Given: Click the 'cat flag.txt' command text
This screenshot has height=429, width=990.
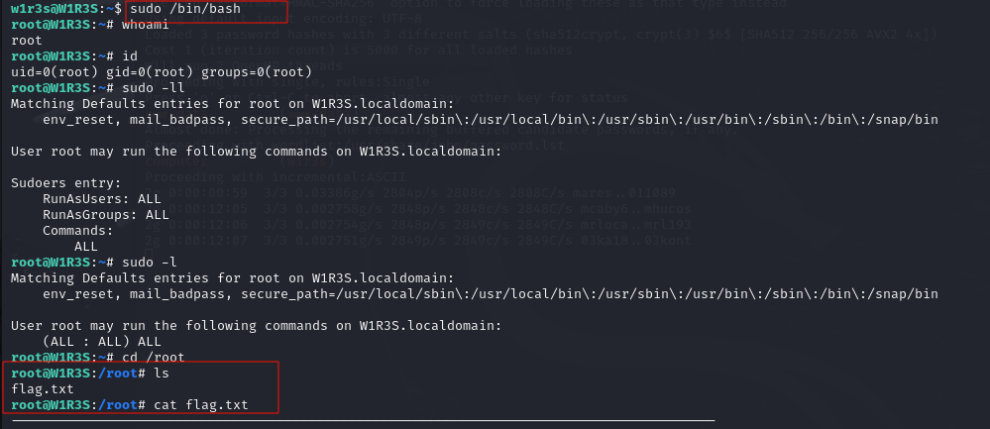Looking at the screenshot, I should click(201, 404).
